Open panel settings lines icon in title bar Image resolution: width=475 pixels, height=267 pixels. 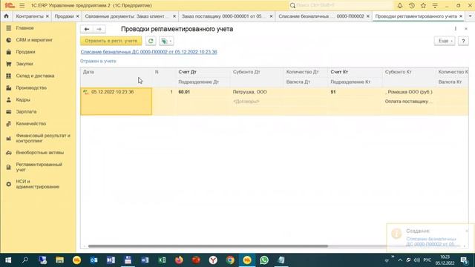pyautogui.click(x=435, y=5)
